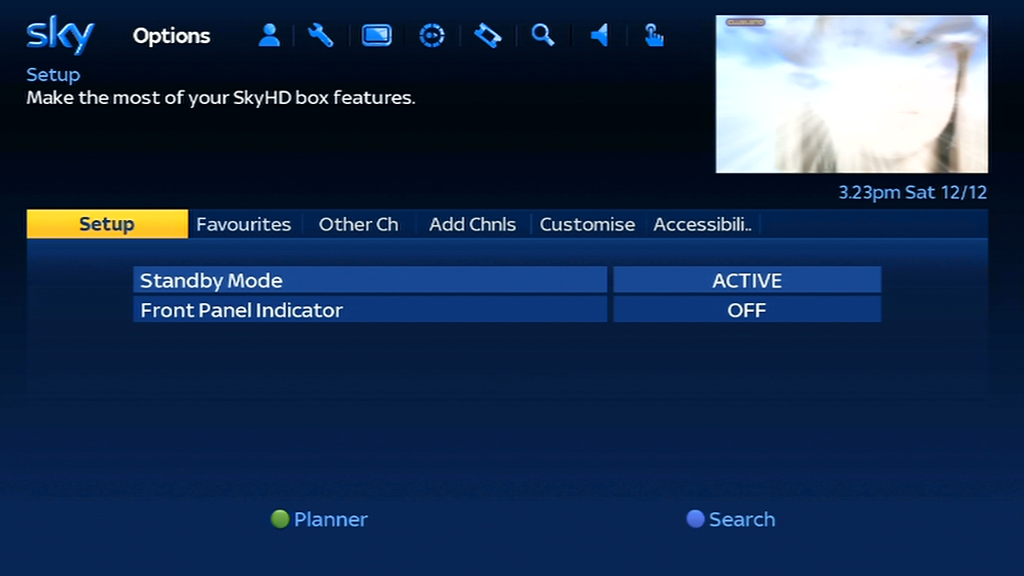Select the magnifying glass search icon

click(543, 35)
